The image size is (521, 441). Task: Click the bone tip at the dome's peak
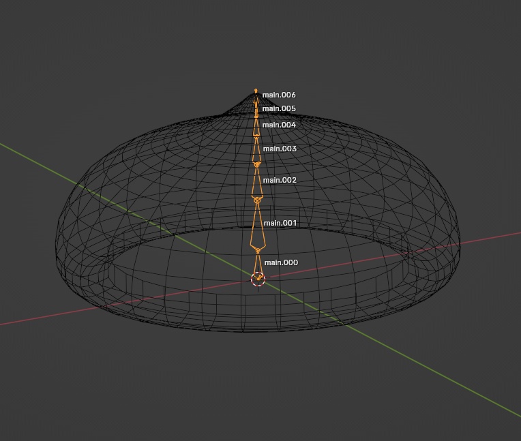point(256,91)
